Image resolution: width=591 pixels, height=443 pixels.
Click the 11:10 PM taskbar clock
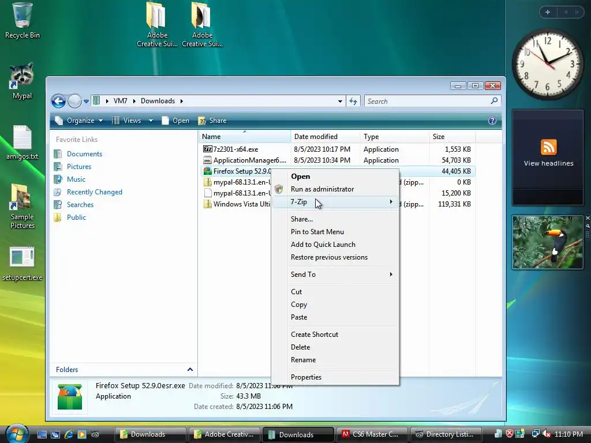click(x=568, y=434)
